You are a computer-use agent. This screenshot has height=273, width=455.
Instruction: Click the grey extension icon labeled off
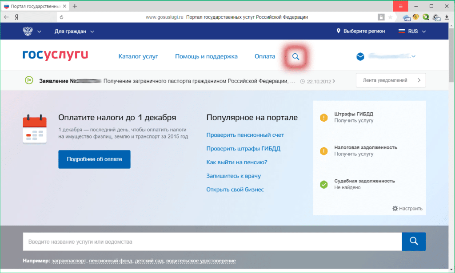[x=436, y=18]
